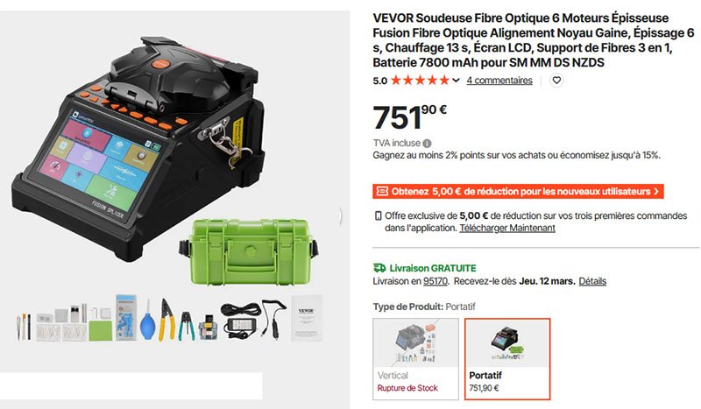Select the Portatif product type option
This screenshot has width=701, height=409.
coord(507,359)
